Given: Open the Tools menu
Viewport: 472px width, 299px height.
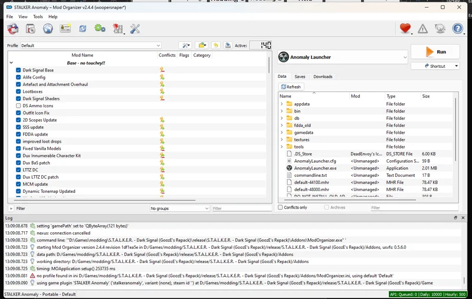Looking at the screenshot, I should [38, 17].
